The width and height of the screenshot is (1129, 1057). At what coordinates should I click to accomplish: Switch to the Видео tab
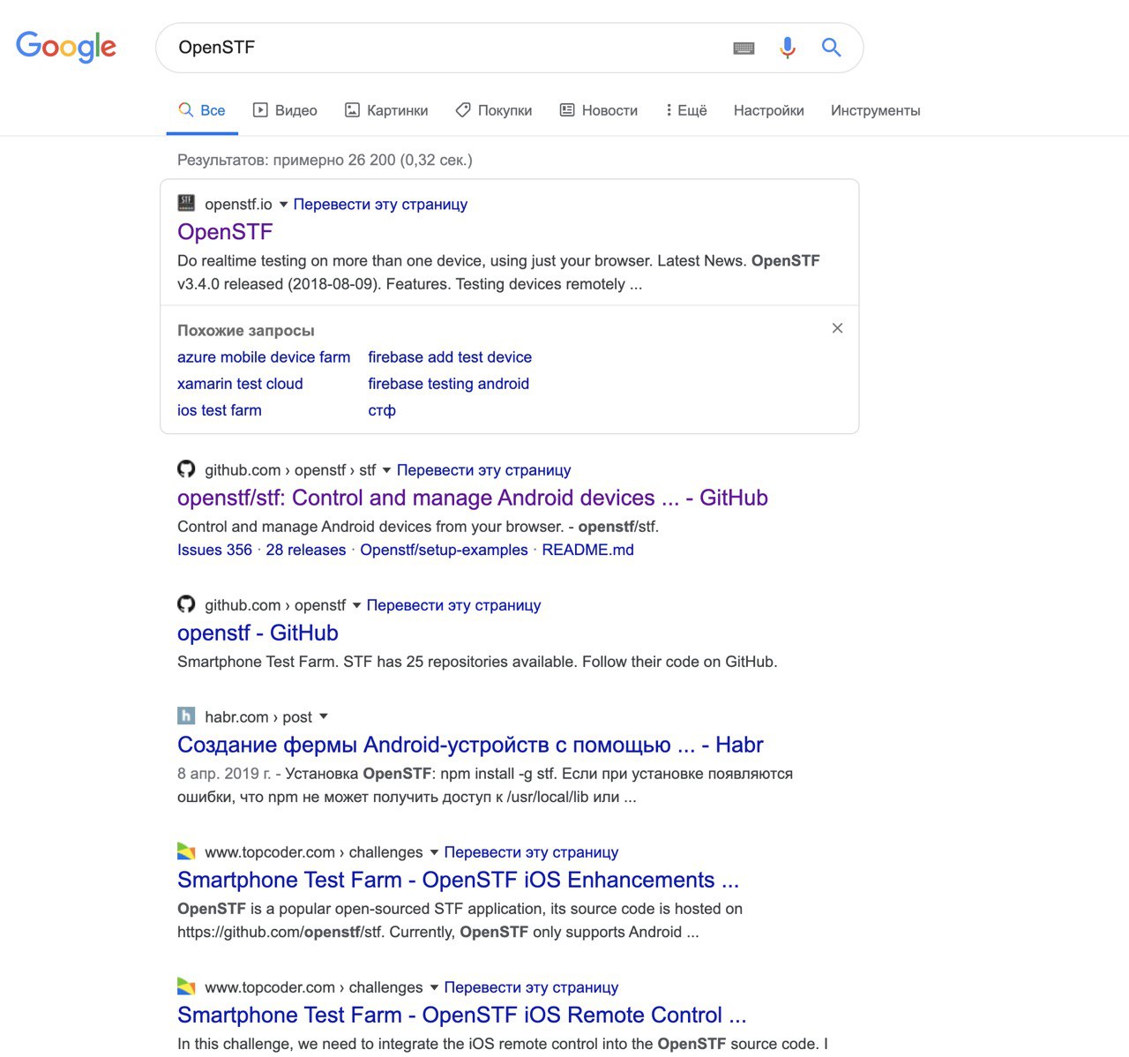285,110
